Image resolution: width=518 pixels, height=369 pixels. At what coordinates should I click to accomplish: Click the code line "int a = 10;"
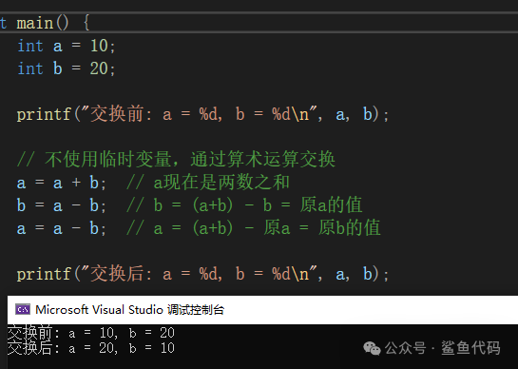pyautogui.click(x=67, y=46)
